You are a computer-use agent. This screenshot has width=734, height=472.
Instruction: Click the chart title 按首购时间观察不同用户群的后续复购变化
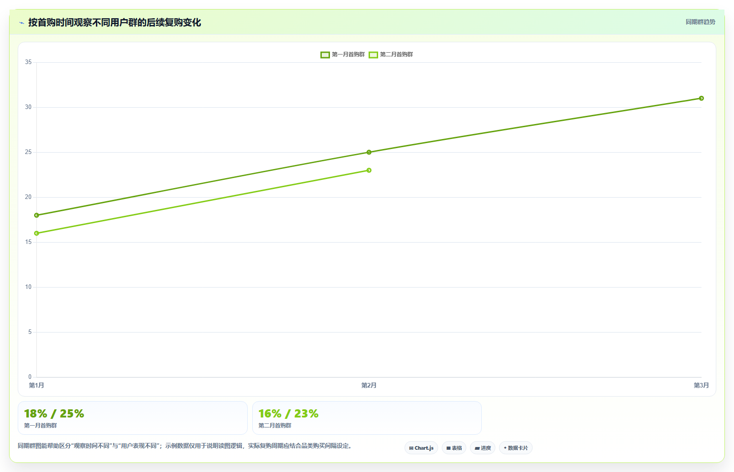pos(115,23)
